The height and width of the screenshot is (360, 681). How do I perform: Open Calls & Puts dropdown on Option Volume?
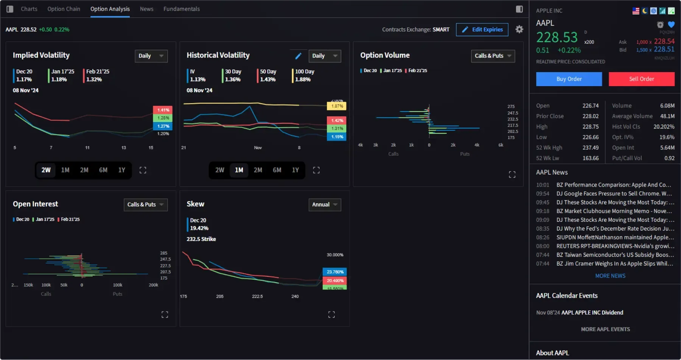492,56
